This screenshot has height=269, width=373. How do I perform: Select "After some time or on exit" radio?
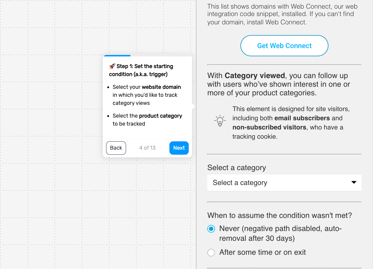click(211, 253)
